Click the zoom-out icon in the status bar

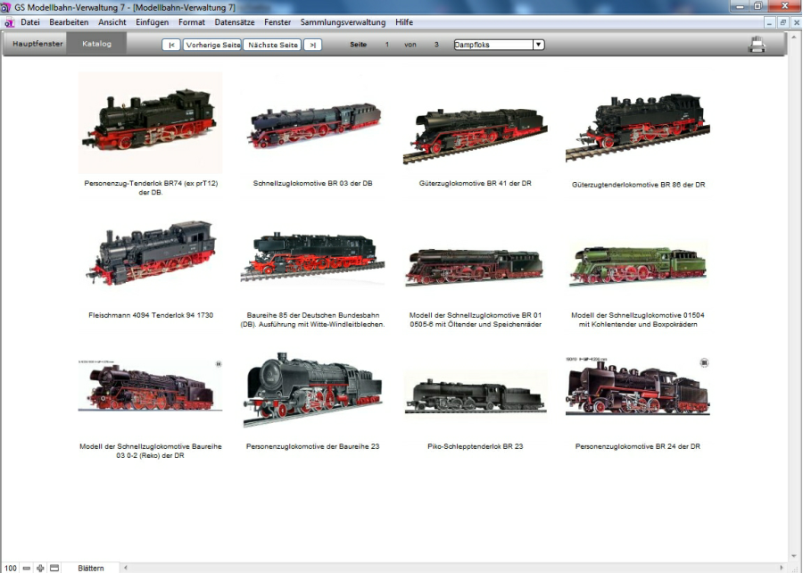(x=27, y=568)
